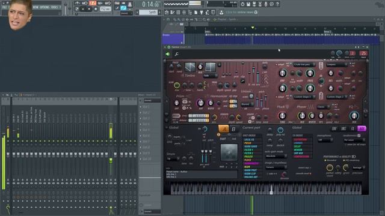
Task: Adjust the EQ mix knob
Action: (354, 115)
